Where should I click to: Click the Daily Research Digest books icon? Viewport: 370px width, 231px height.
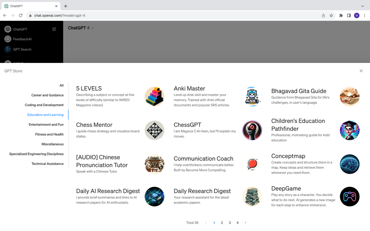click(252, 197)
